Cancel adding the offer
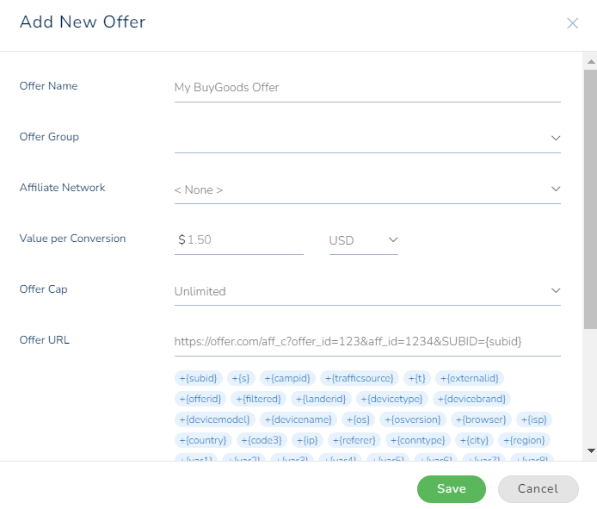Screen dimensions: 597x509 point(538,489)
